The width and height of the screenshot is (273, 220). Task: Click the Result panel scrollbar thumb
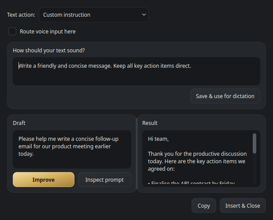tap(255, 143)
